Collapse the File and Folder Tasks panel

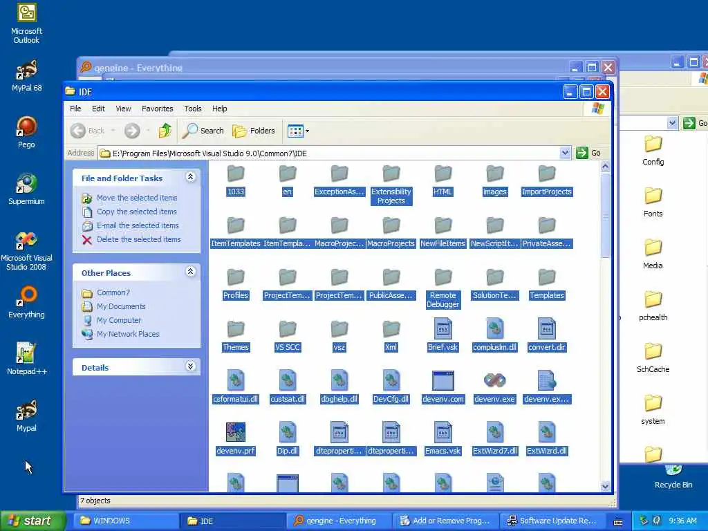[x=191, y=177]
